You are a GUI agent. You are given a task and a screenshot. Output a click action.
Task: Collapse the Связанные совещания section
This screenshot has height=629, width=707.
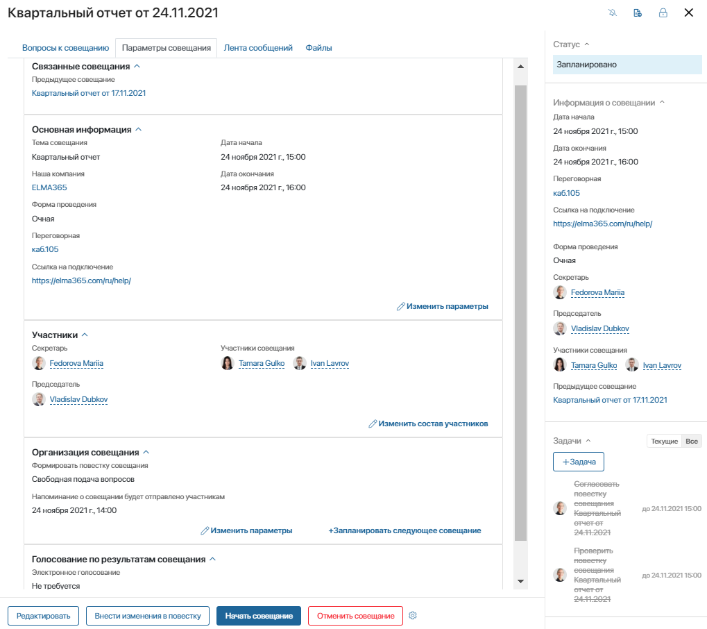137,67
